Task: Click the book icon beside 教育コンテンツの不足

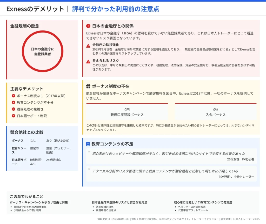Action: coord(88,144)
